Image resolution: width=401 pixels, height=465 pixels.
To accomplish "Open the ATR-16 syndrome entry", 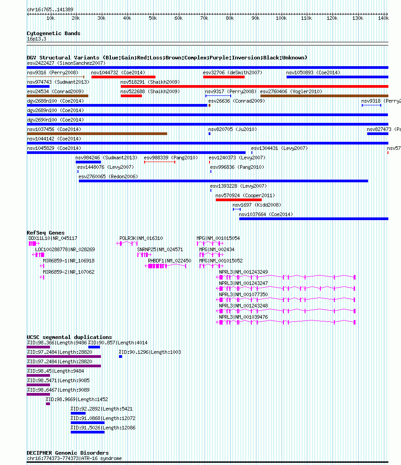I will coord(74,459).
